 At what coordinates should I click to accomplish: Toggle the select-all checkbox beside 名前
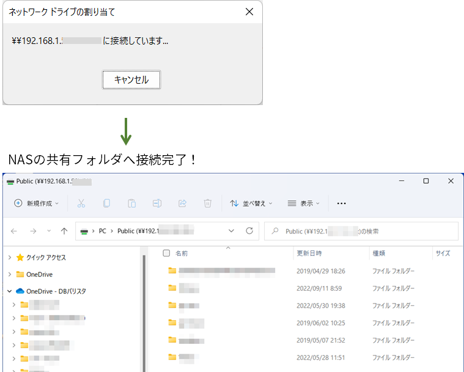click(x=166, y=253)
